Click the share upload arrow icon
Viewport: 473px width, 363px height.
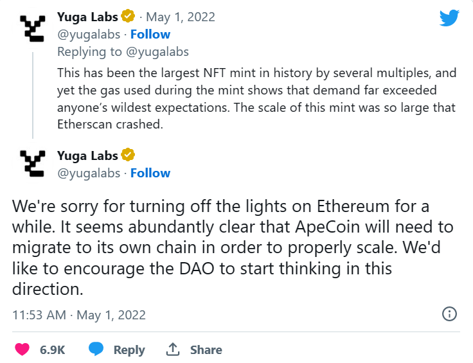click(172, 350)
